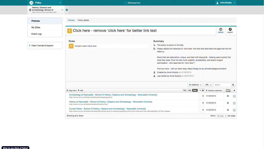The width and height of the screenshot is (264, 149).
Task: Click the details icon tab
Action: pyautogui.click(x=221, y=30)
